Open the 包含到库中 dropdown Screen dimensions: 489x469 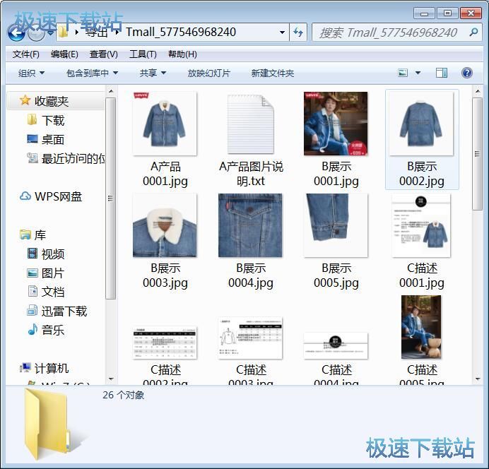[92, 73]
